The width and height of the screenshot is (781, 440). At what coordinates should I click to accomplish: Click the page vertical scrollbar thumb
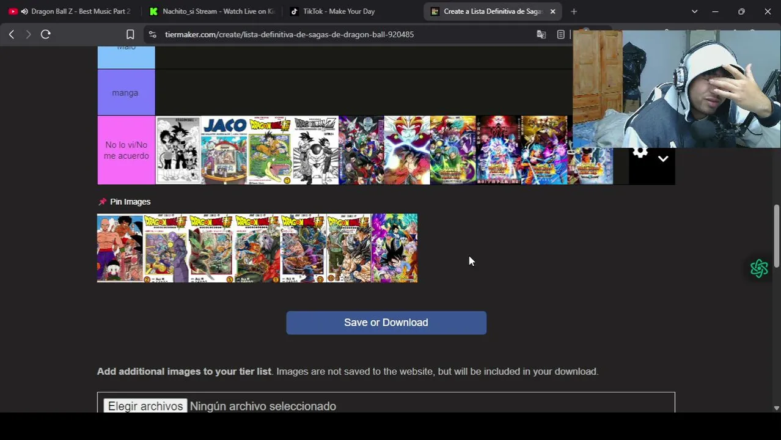[777, 236]
